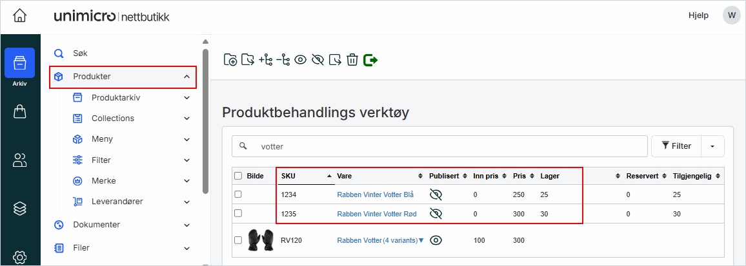Expand the Collections submenu chevron
746x266 pixels.
coord(186,119)
